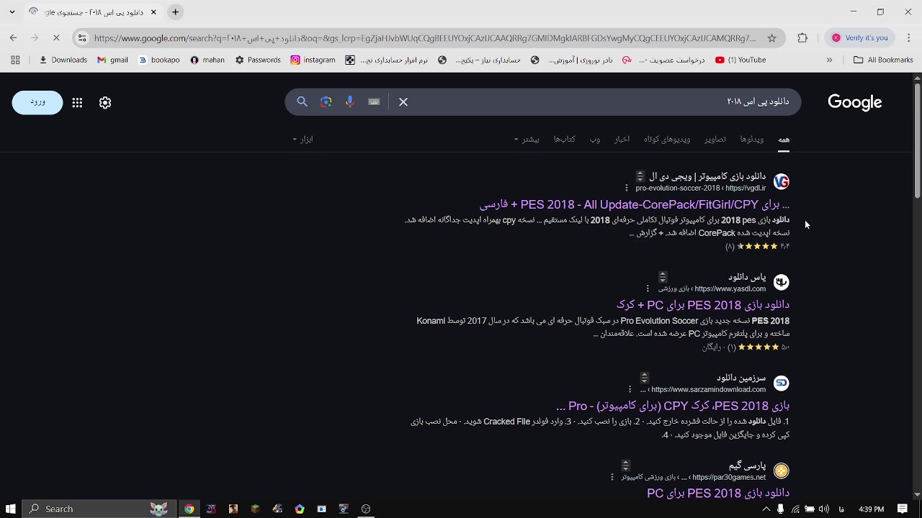Click the Google logo

(x=855, y=102)
